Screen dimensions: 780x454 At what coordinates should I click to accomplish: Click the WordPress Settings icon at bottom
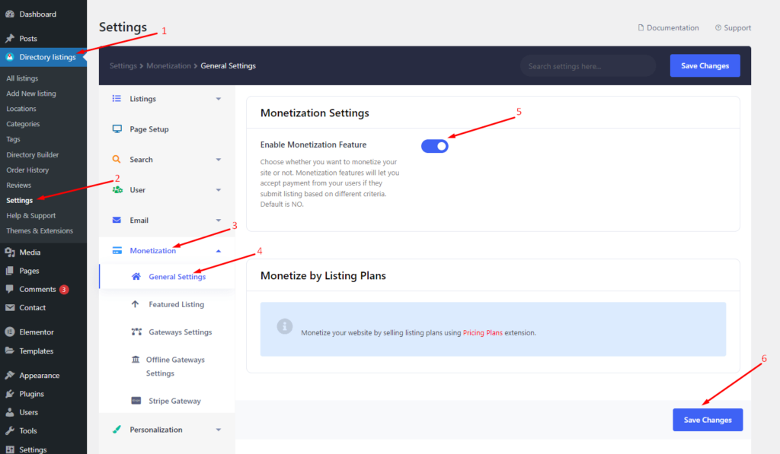pos(9,449)
